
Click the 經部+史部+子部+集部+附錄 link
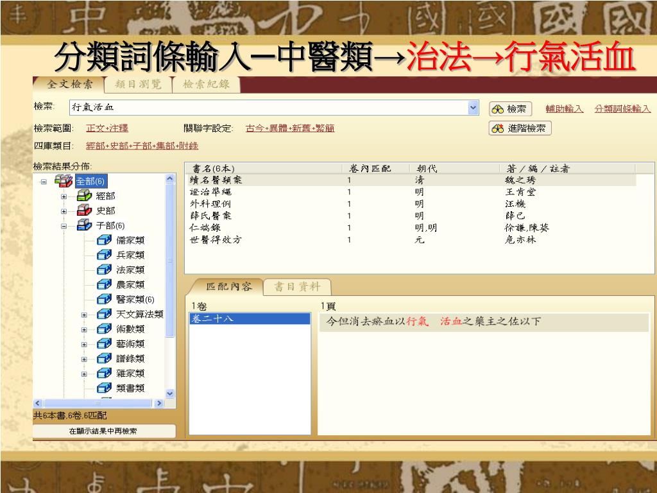point(142,146)
